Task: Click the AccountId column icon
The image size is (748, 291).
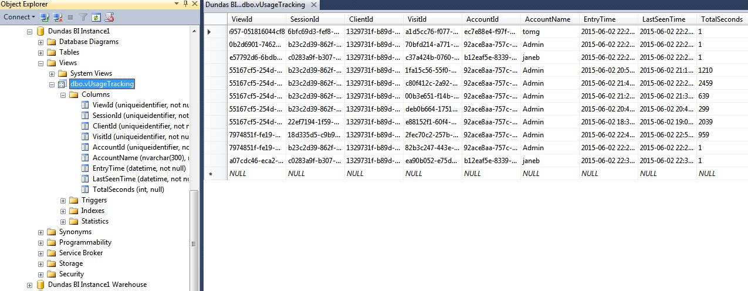Action: click(86, 147)
